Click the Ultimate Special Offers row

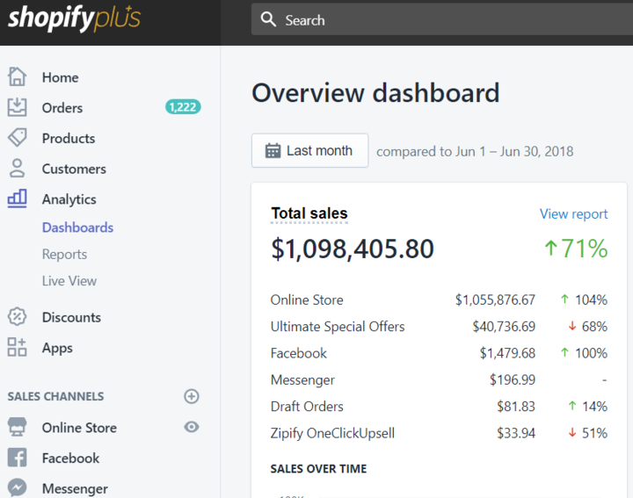pos(439,327)
